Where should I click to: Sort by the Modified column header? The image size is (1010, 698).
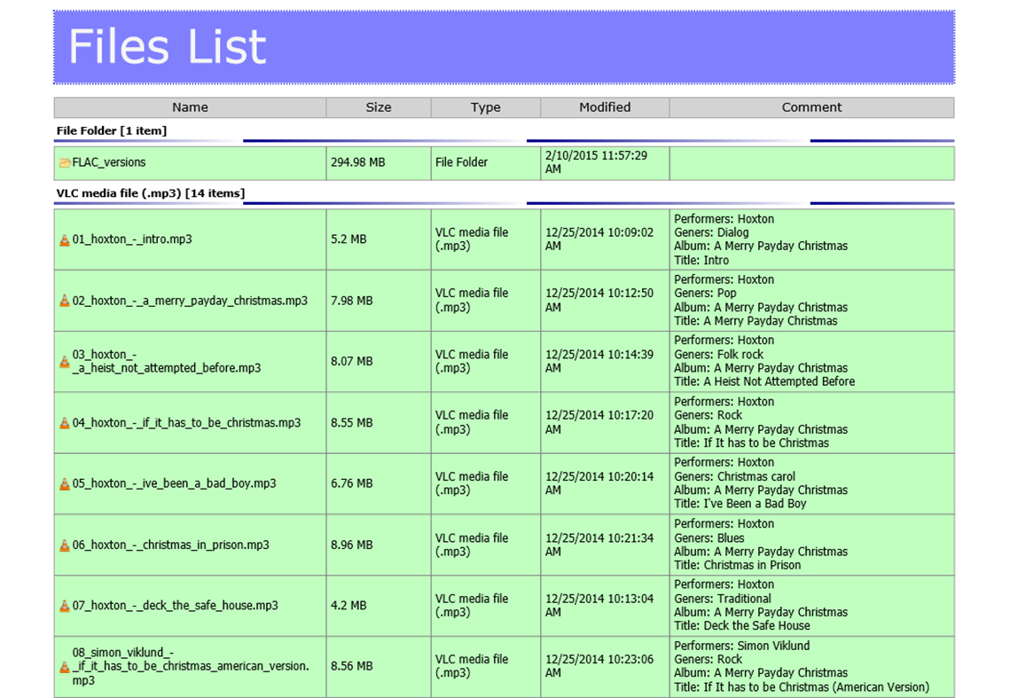click(604, 107)
